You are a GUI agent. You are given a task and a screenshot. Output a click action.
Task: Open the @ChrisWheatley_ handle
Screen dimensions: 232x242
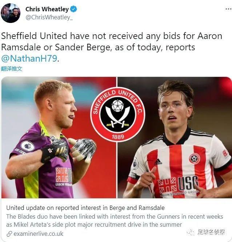point(49,17)
